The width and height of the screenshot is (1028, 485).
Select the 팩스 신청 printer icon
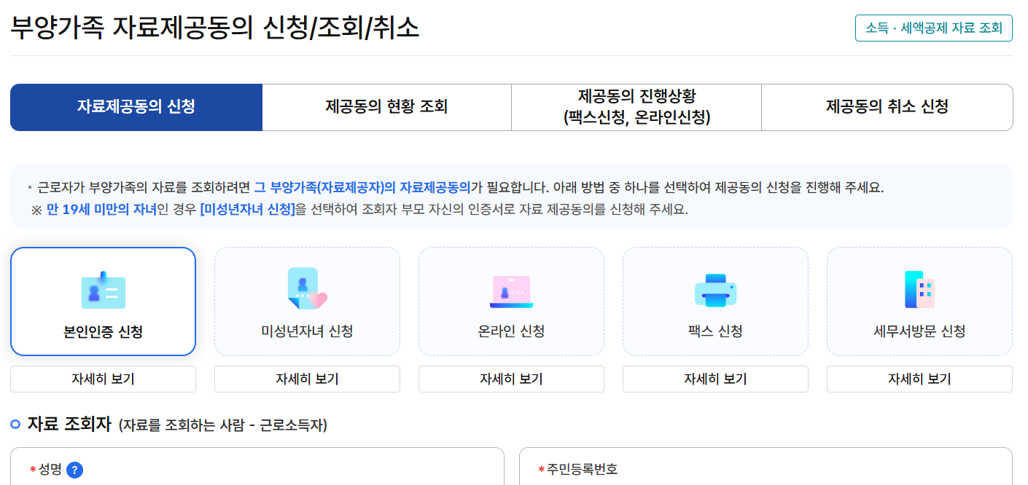point(714,290)
